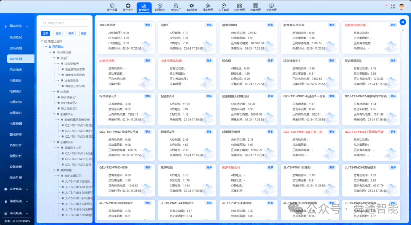
Task: Open the 历史曲线 sidebar menu item
Action: coord(16,70)
